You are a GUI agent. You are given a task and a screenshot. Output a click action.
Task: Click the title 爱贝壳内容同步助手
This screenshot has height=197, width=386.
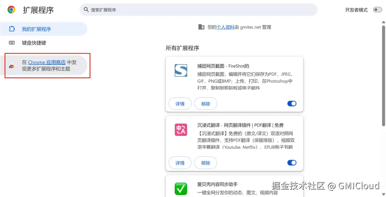[x=217, y=184]
